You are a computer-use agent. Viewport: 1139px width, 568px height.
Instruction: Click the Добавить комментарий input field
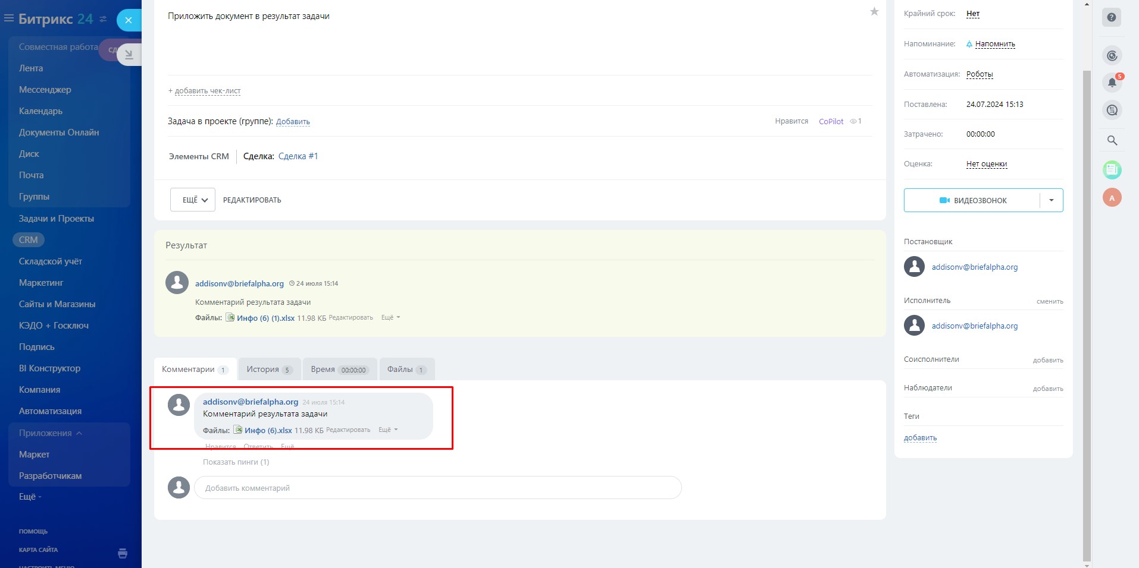click(437, 488)
